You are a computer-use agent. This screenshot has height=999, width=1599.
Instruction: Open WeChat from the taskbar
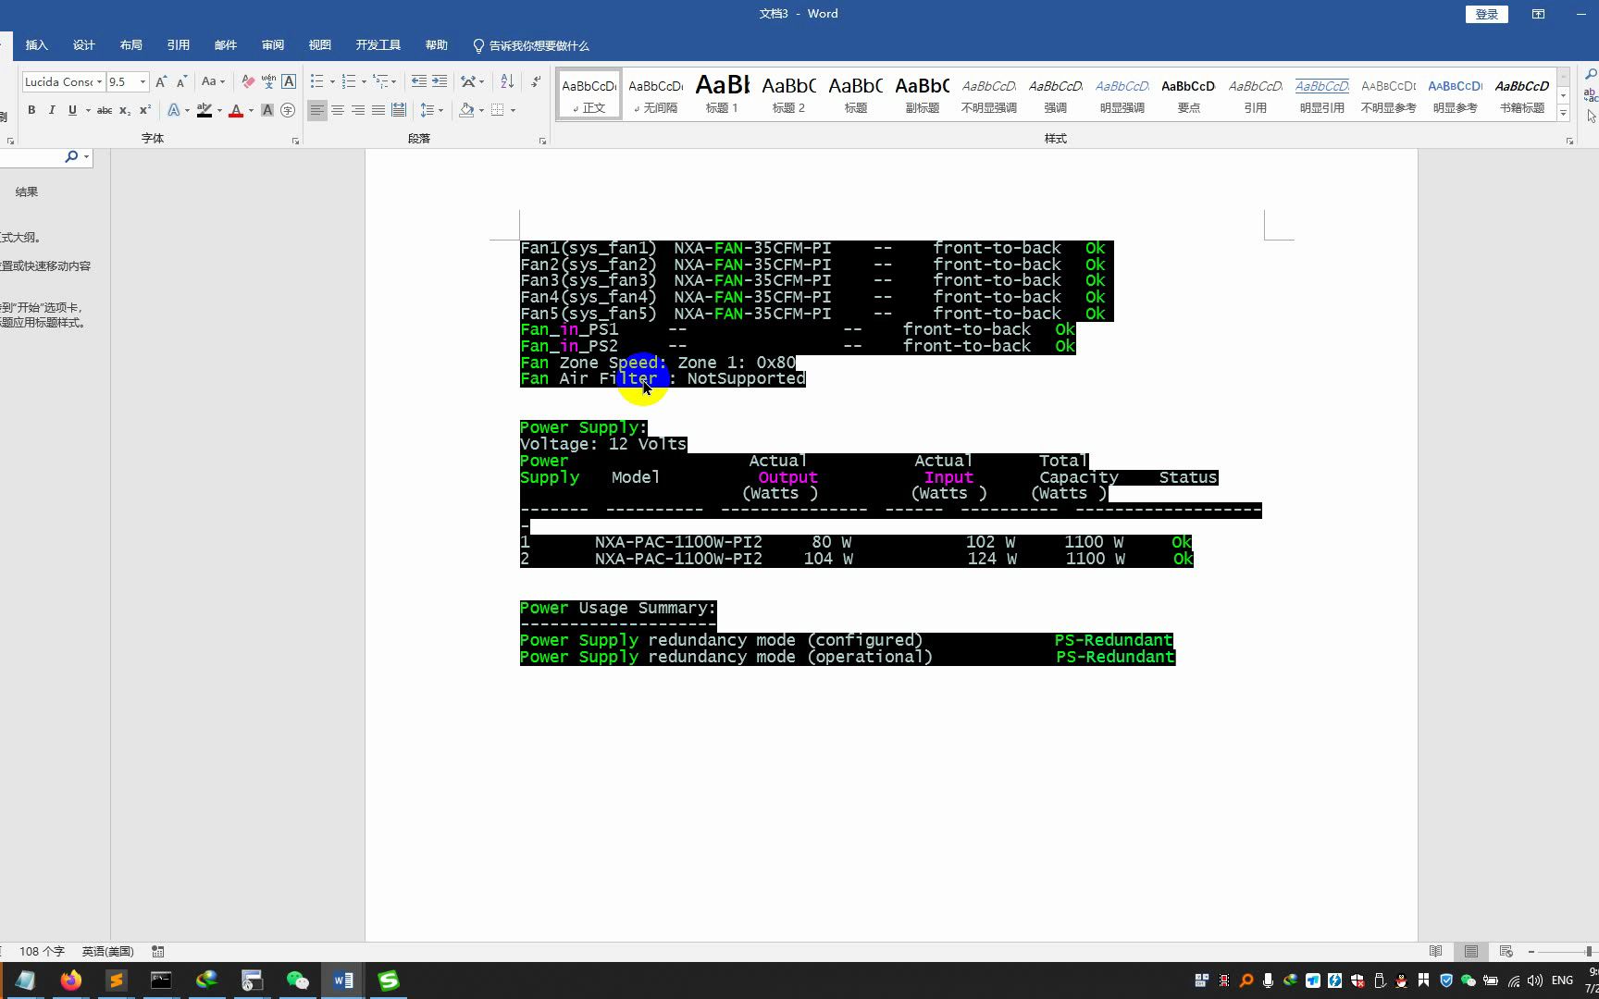click(297, 980)
